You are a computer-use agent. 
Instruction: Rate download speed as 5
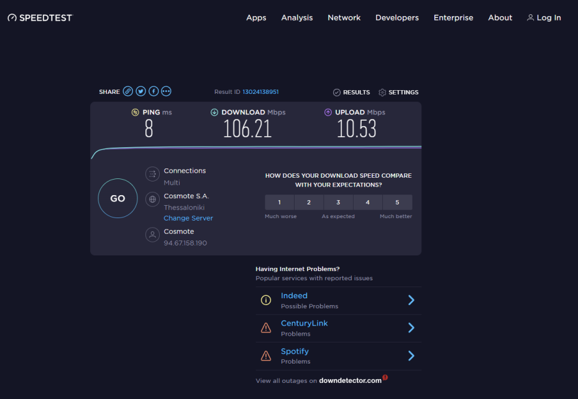[397, 202]
